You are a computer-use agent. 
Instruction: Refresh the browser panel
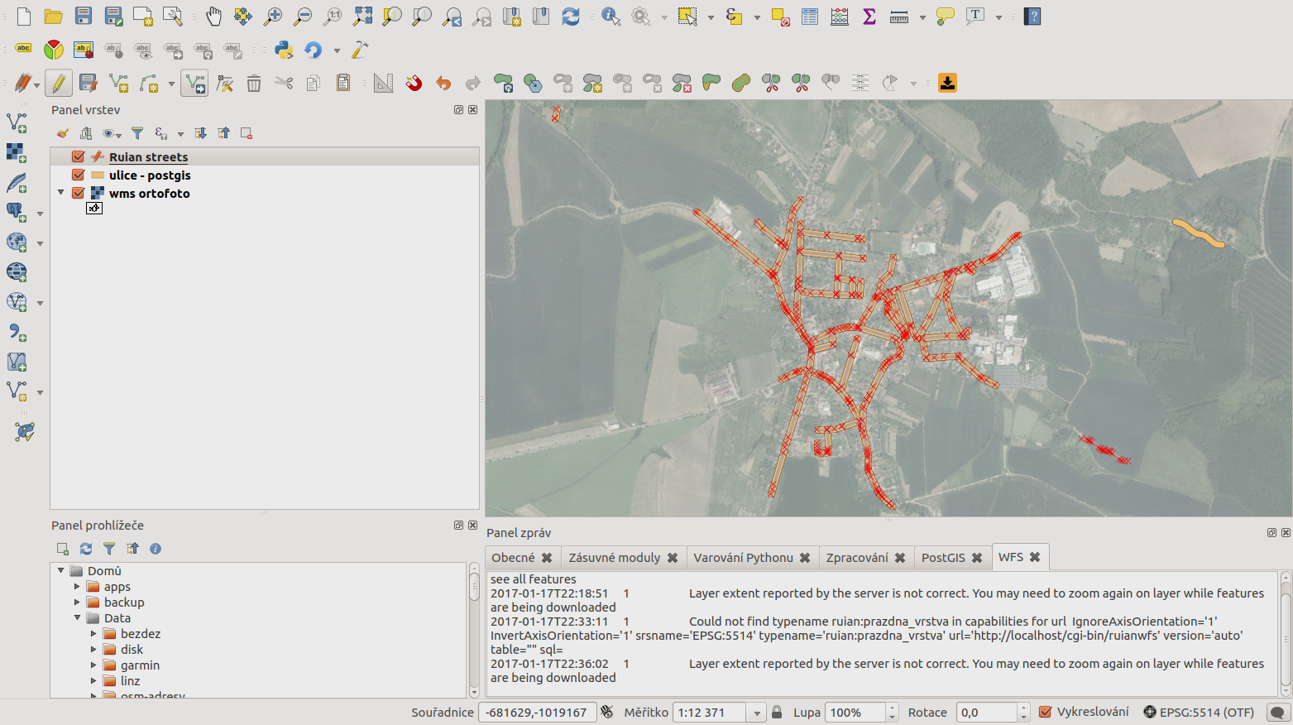pyautogui.click(x=85, y=549)
